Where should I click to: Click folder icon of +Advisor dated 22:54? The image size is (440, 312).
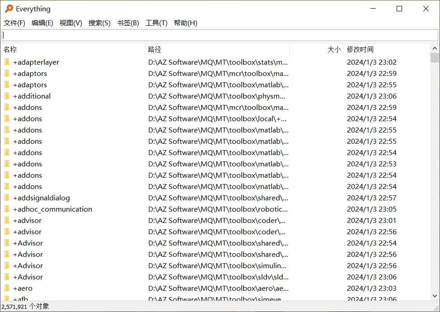tap(7, 243)
